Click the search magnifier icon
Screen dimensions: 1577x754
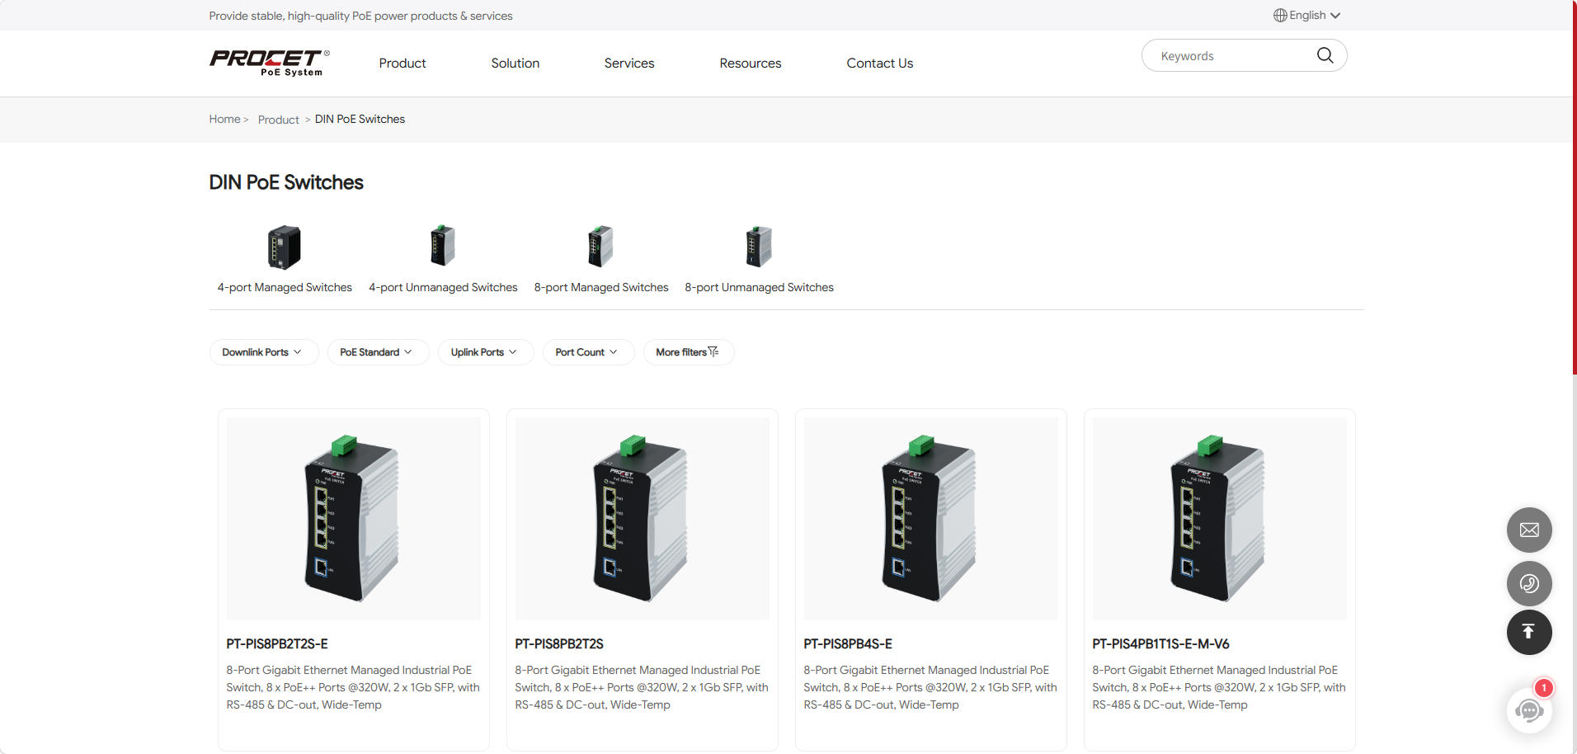pyautogui.click(x=1325, y=55)
